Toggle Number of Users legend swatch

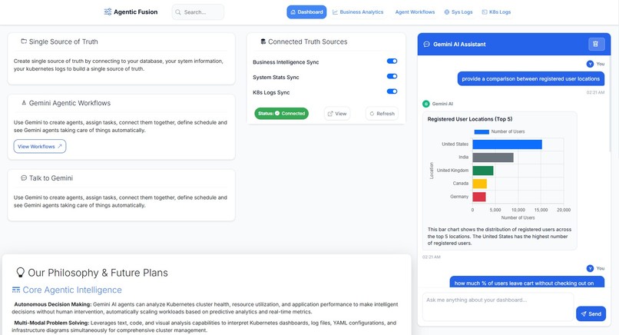point(482,131)
